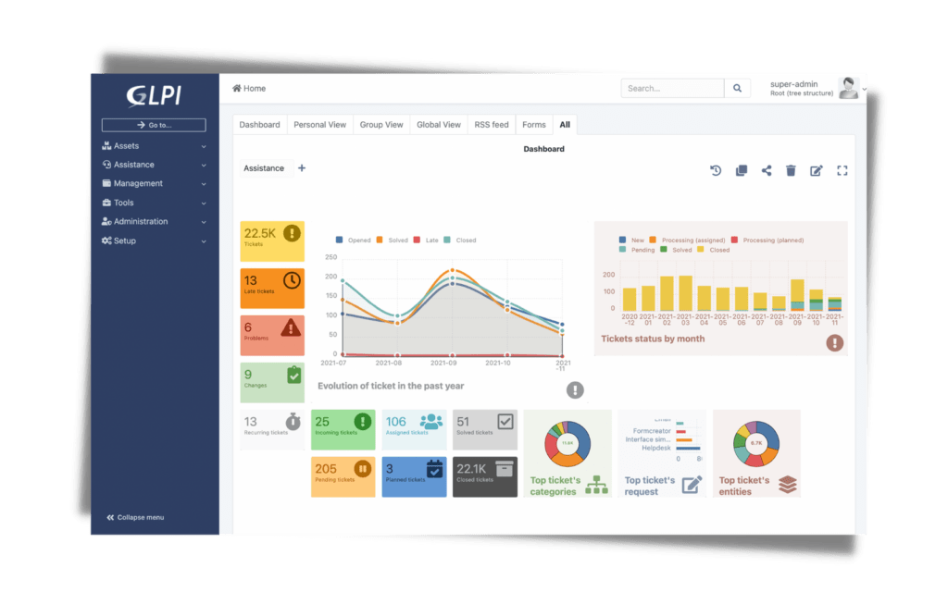Click the clone dashboard icon
The image size is (948, 592).
tap(741, 170)
